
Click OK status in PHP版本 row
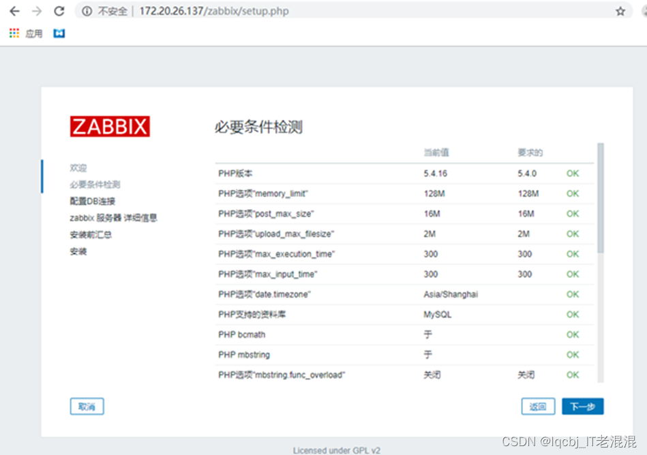click(572, 174)
